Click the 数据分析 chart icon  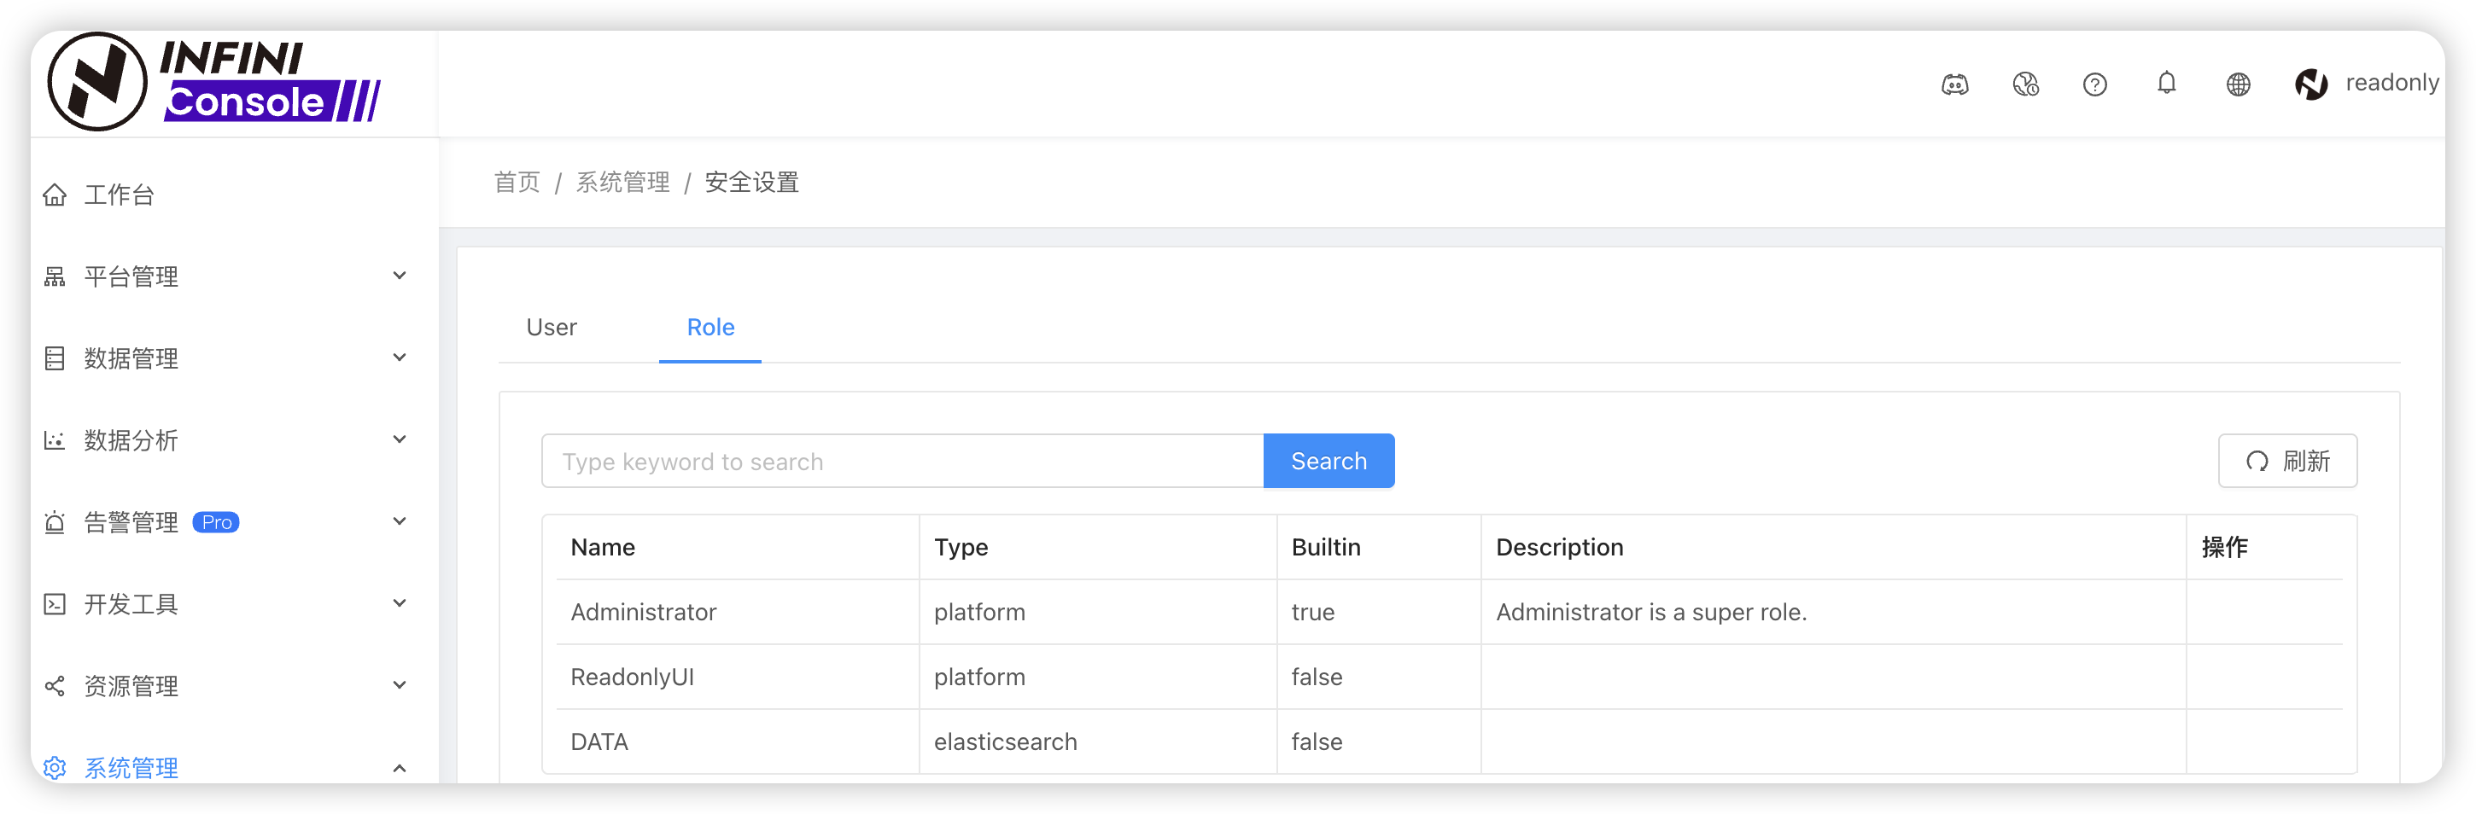pos(55,439)
